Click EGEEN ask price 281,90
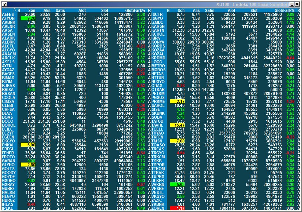The height and width of the screenshot is (212, 302). click(59, 137)
